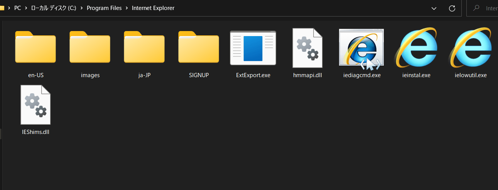498x190 pixels.
Task: Select the hmmapi.dll file icon
Action: (x=307, y=48)
